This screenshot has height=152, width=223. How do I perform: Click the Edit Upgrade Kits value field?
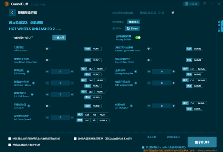coord(162,83)
